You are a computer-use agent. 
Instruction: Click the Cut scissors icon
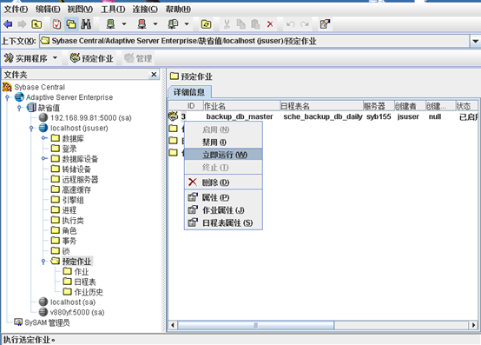[x=227, y=24]
